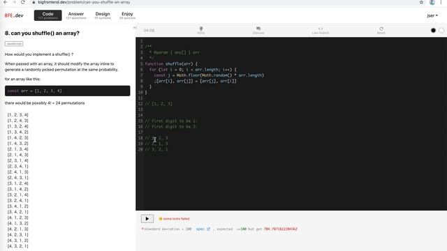Select the light editor theme swatch
The height and width of the screenshot is (251, 447).
[x=441, y=30]
